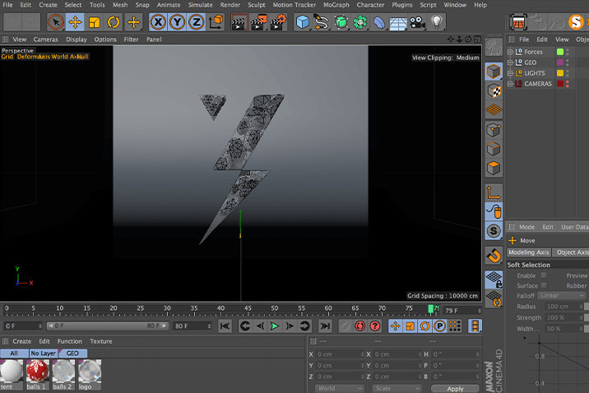Switch to Texture mode checkered cube
Image resolution: width=589 pixels, height=393 pixels.
(x=494, y=90)
